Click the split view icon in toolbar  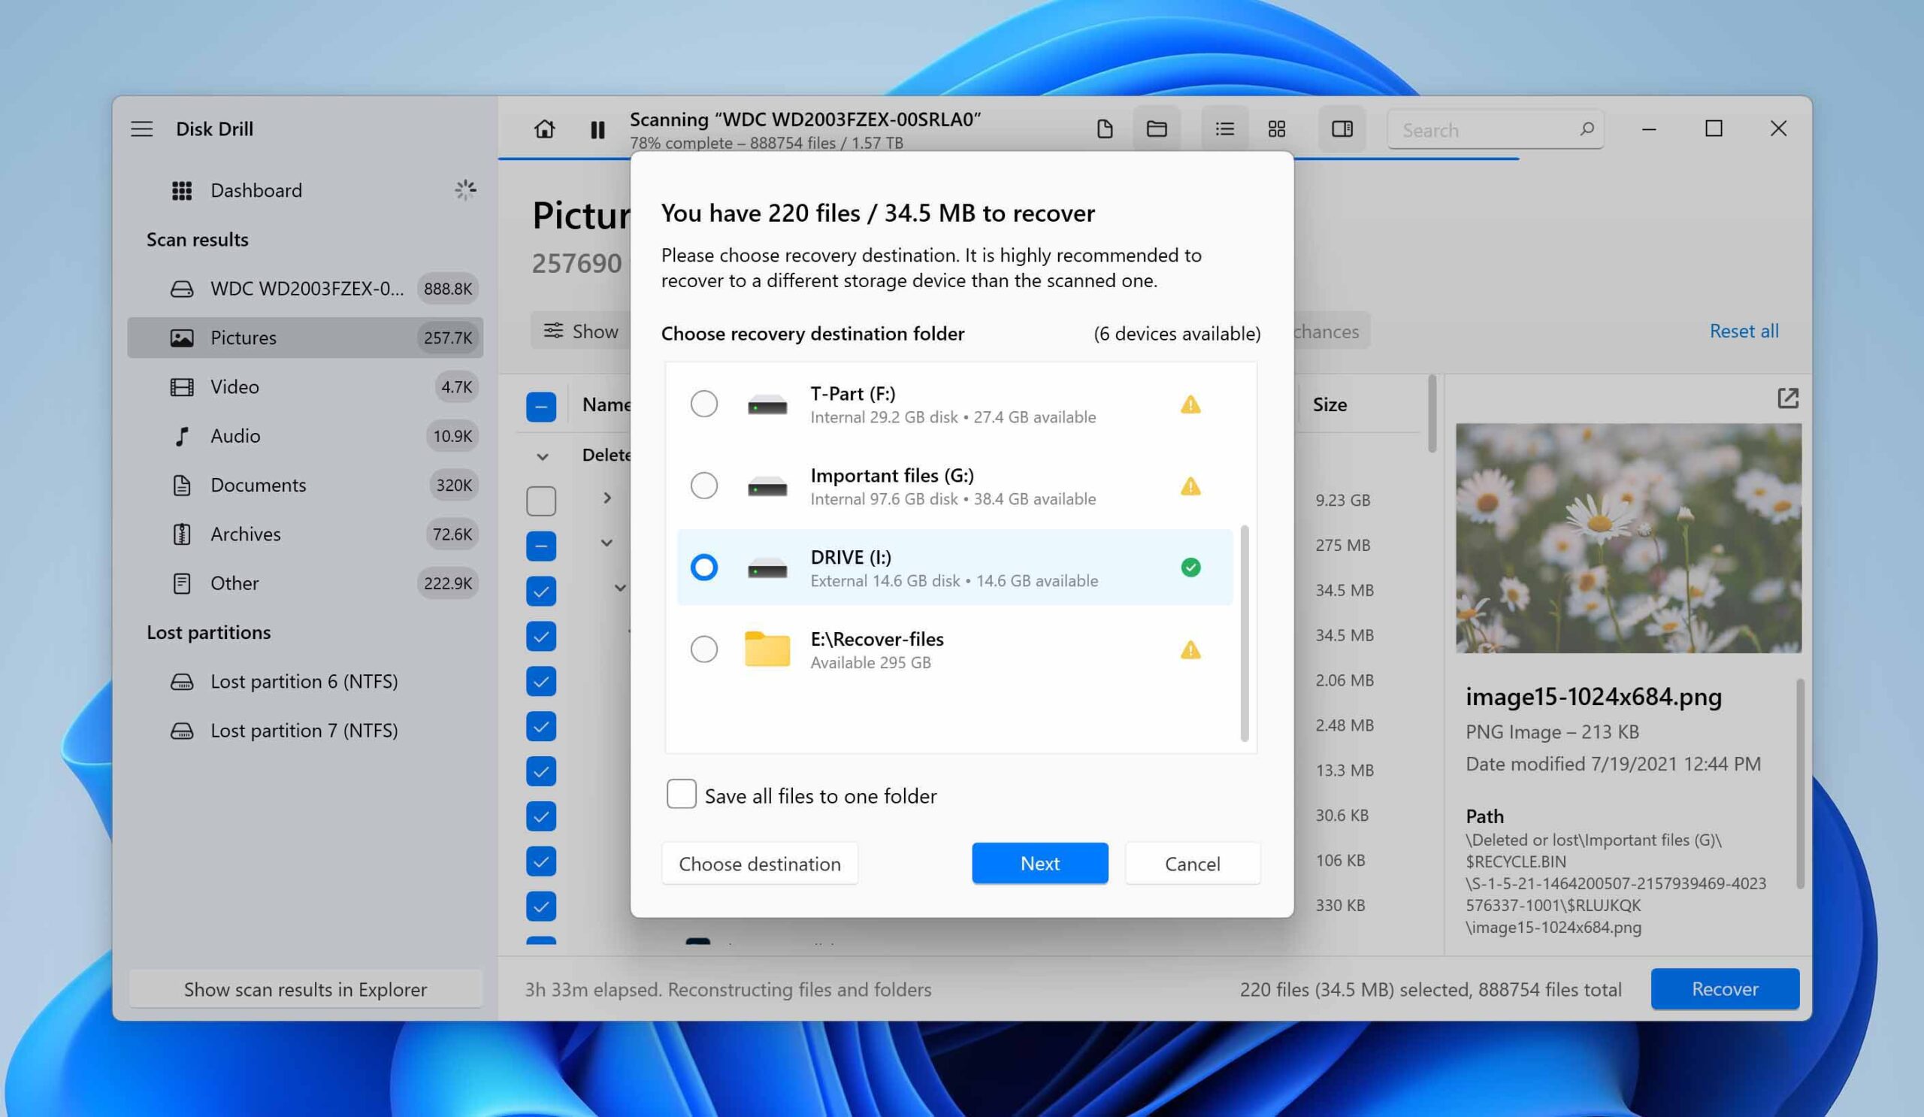click(x=1343, y=128)
